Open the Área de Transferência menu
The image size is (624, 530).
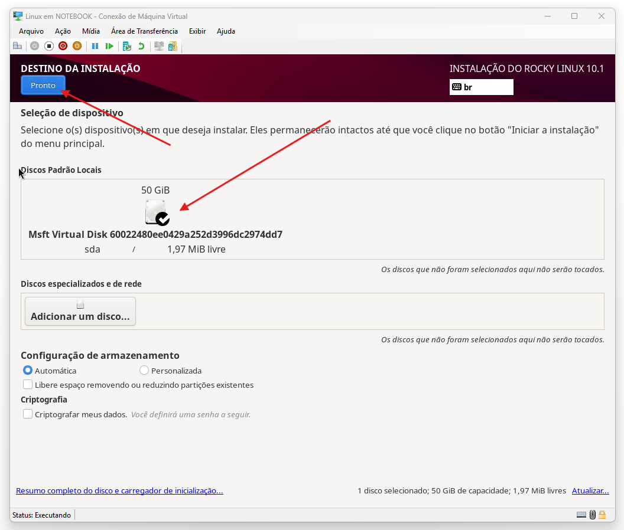pyautogui.click(x=144, y=31)
